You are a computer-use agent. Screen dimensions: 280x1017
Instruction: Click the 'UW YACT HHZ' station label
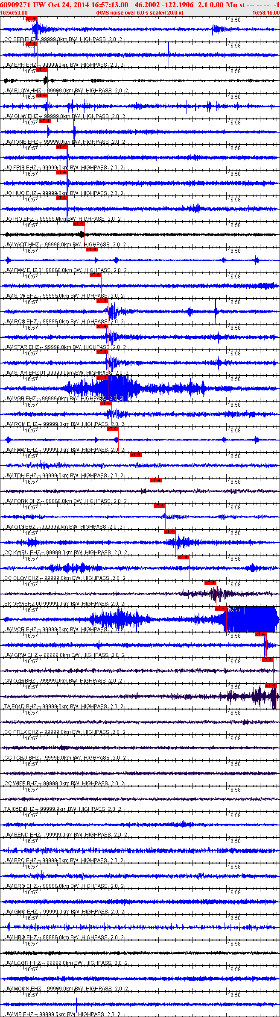pos(22,245)
